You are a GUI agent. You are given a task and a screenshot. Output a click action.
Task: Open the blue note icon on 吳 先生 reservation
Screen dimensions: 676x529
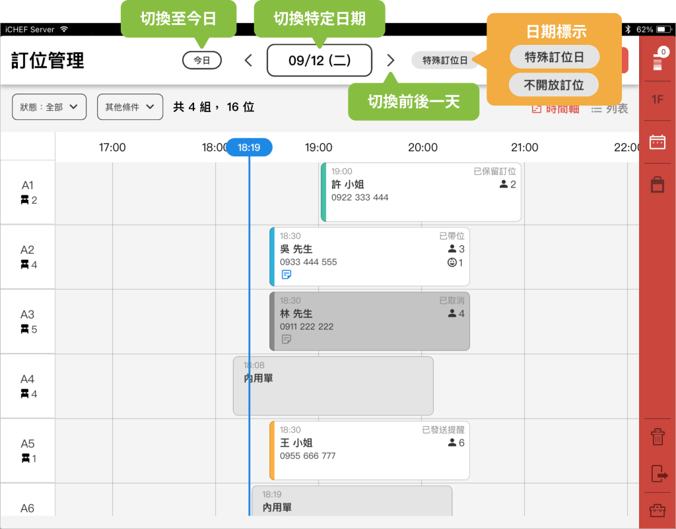point(287,274)
